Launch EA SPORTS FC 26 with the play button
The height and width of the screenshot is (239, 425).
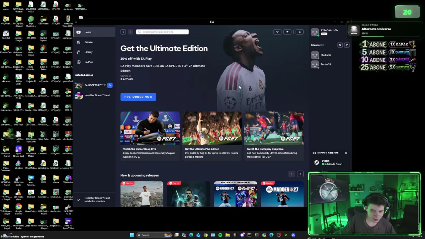110,85
